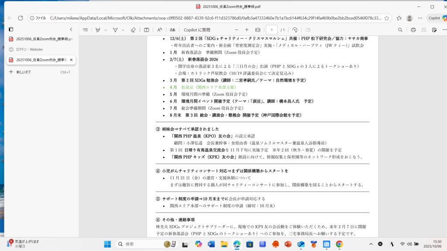
Task: Open a new tab with 新しいタブ
Action: pyautogui.click(x=24, y=72)
